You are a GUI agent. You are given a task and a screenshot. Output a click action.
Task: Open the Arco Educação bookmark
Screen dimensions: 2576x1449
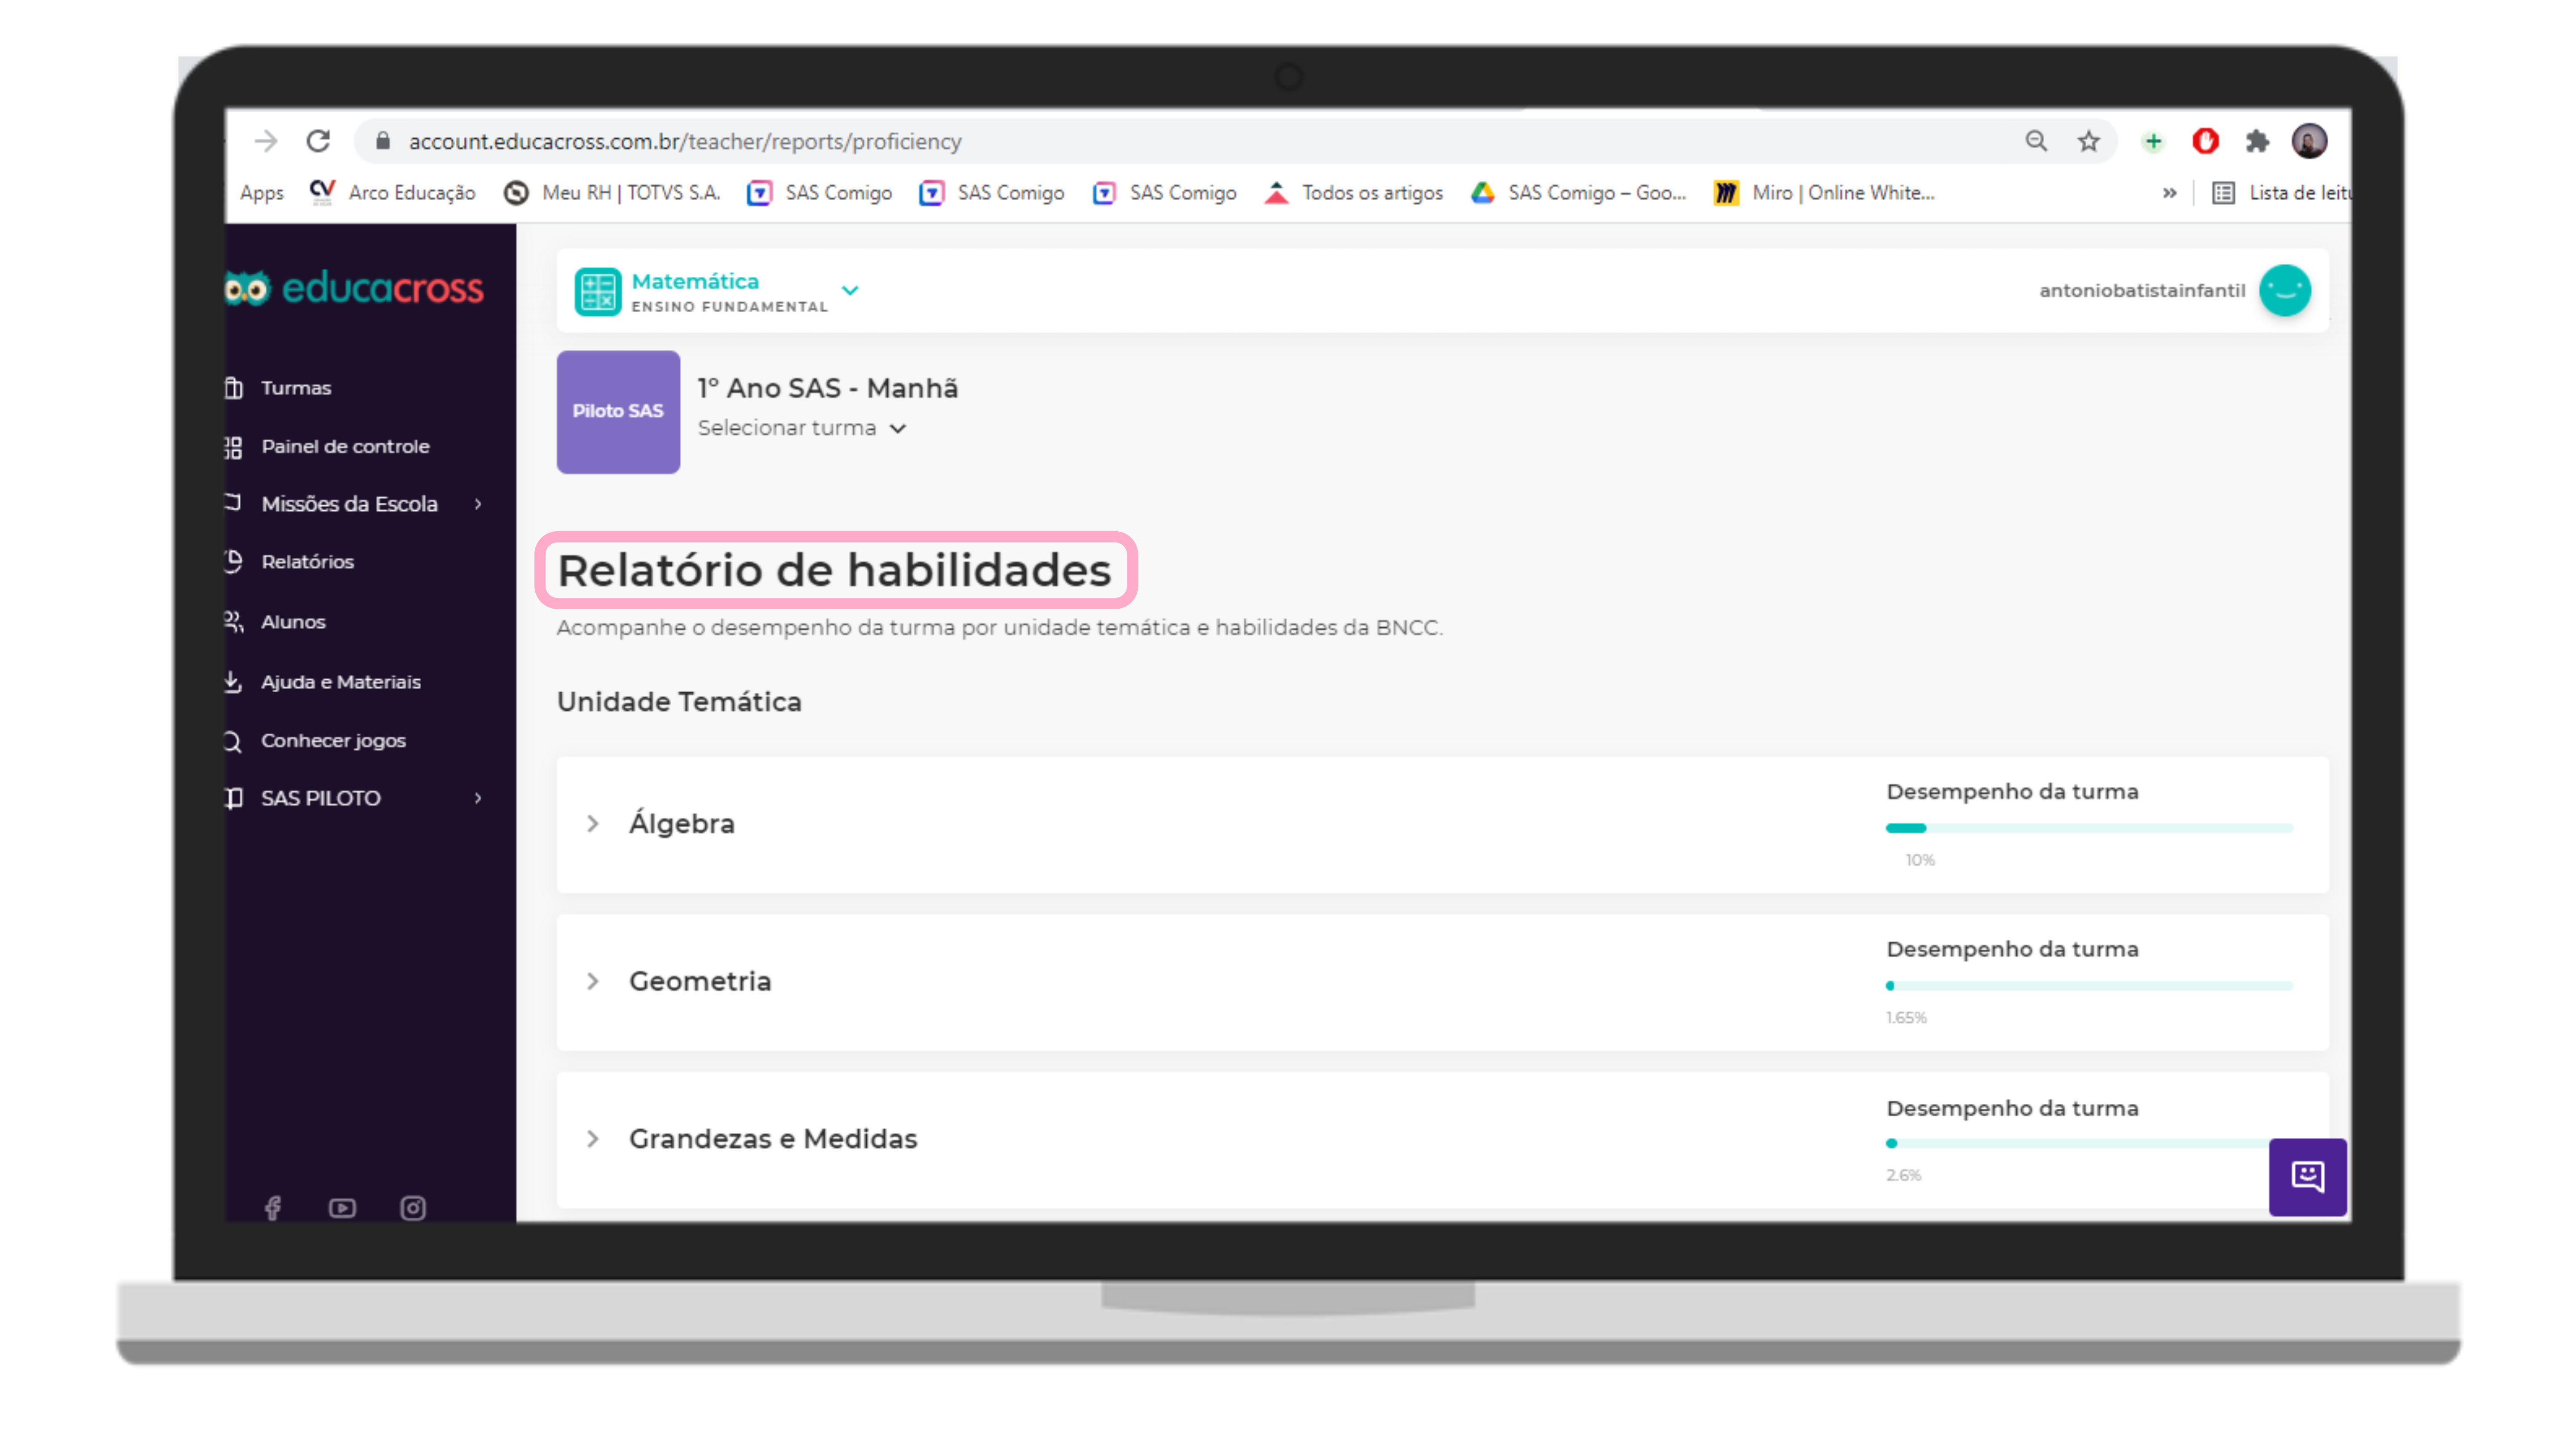pos(392,193)
